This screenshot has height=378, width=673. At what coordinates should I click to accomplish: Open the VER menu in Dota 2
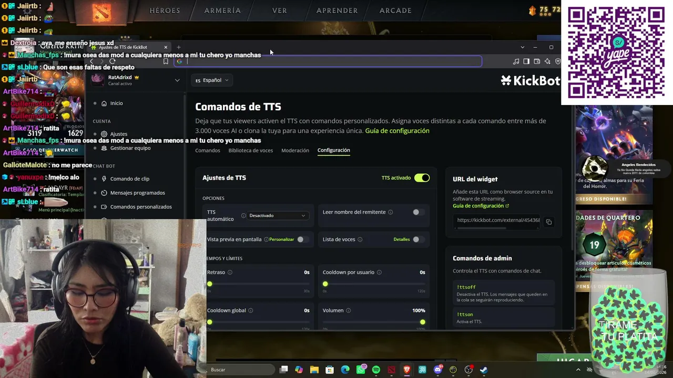[280, 10]
